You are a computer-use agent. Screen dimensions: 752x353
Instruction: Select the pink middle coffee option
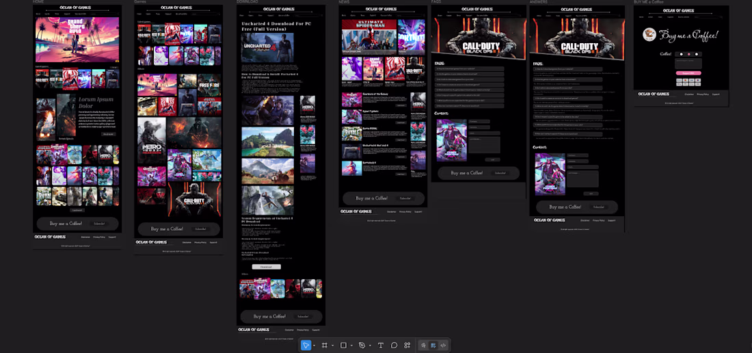[688, 54]
